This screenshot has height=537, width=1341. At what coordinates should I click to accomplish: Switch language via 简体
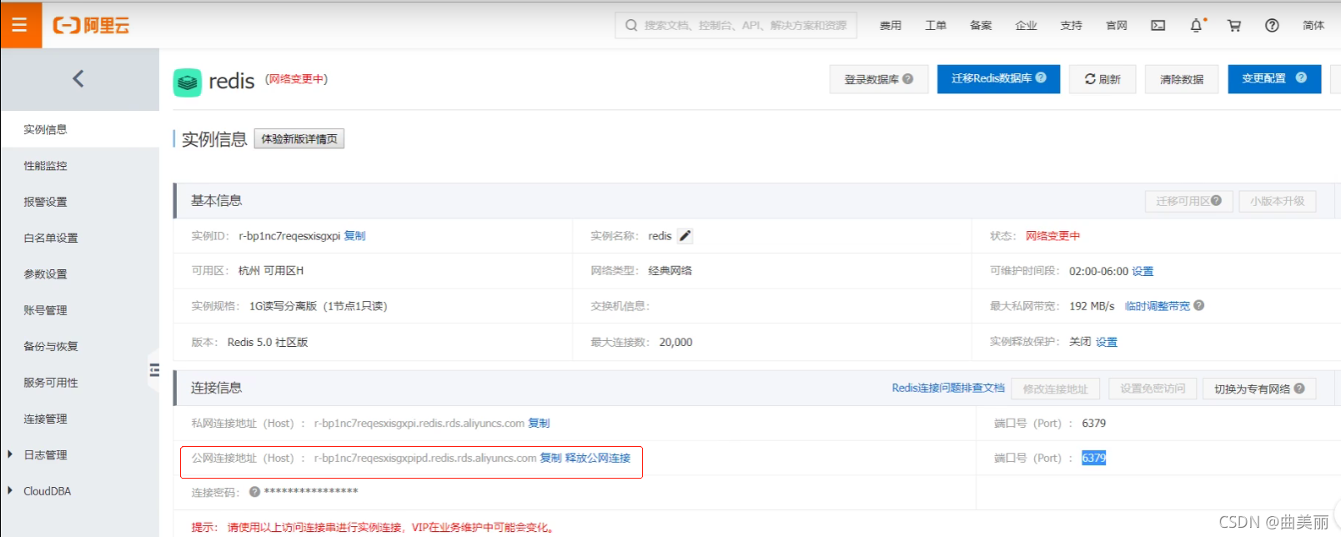pyautogui.click(x=1313, y=26)
